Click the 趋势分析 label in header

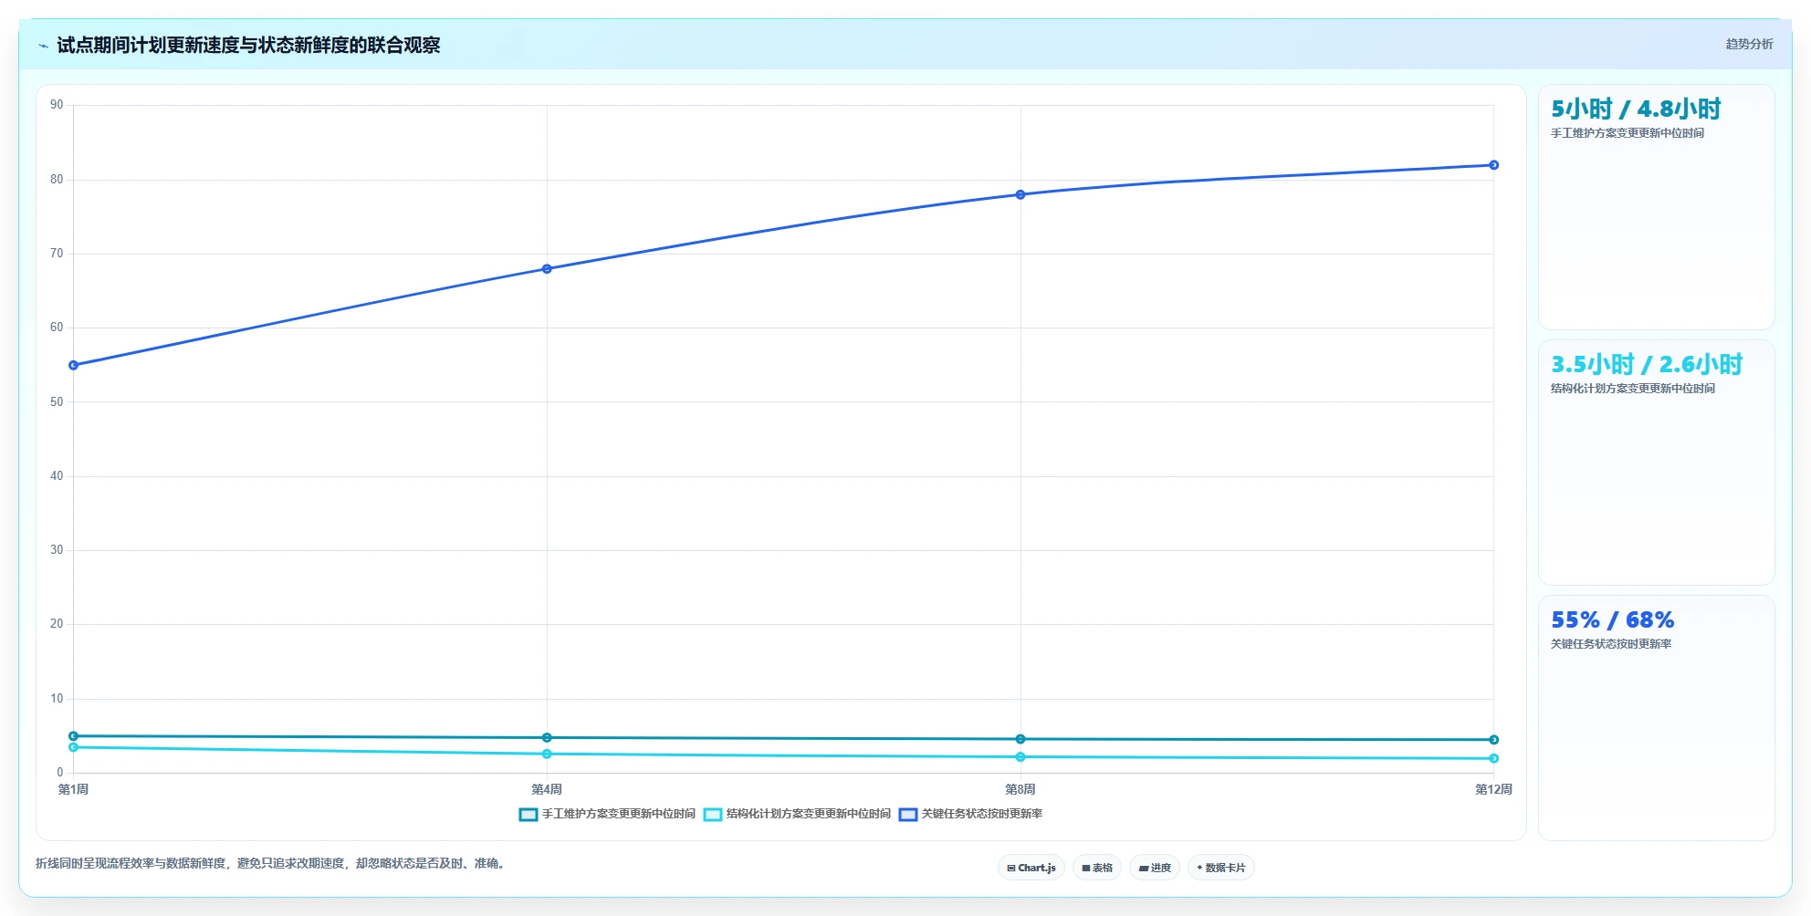(x=1749, y=44)
